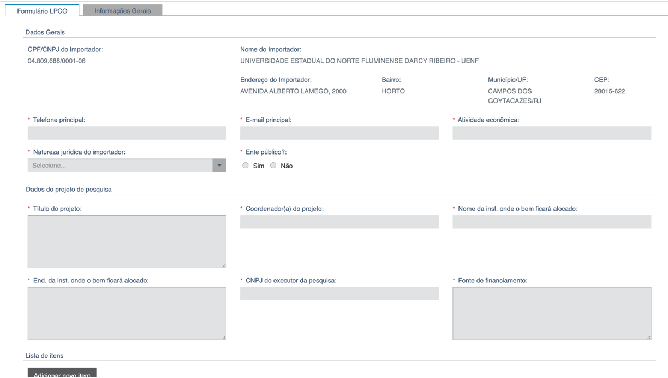Expand Natureza jurídica dropdown arrow
Viewport: 668px width, 378px height.
pyautogui.click(x=219, y=166)
